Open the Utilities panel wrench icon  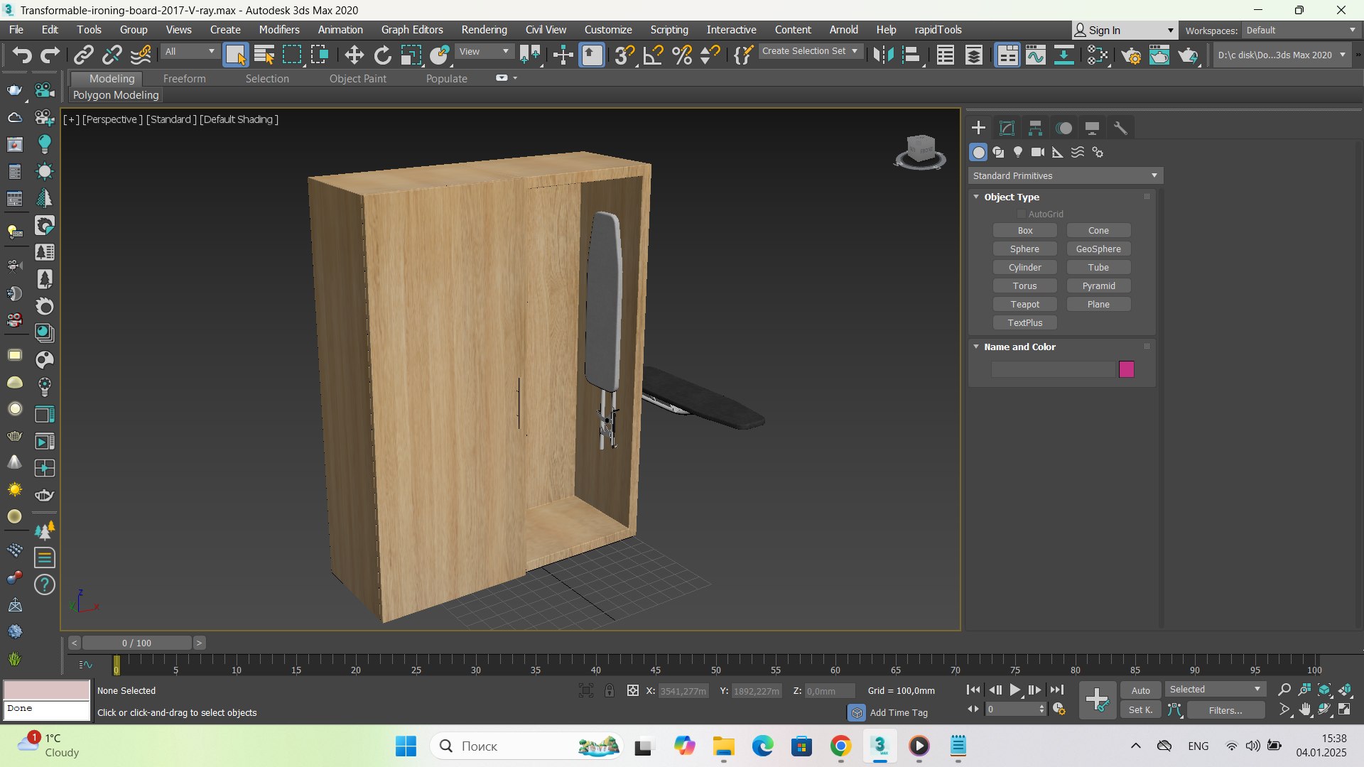pyautogui.click(x=1120, y=129)
